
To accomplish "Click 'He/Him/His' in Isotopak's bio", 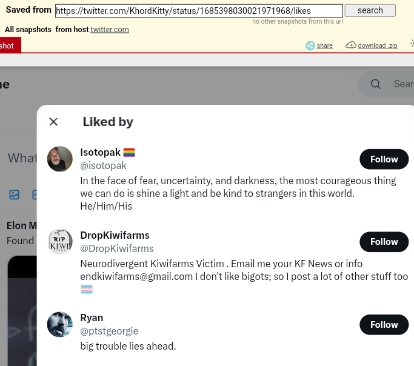I will (106, 207).
